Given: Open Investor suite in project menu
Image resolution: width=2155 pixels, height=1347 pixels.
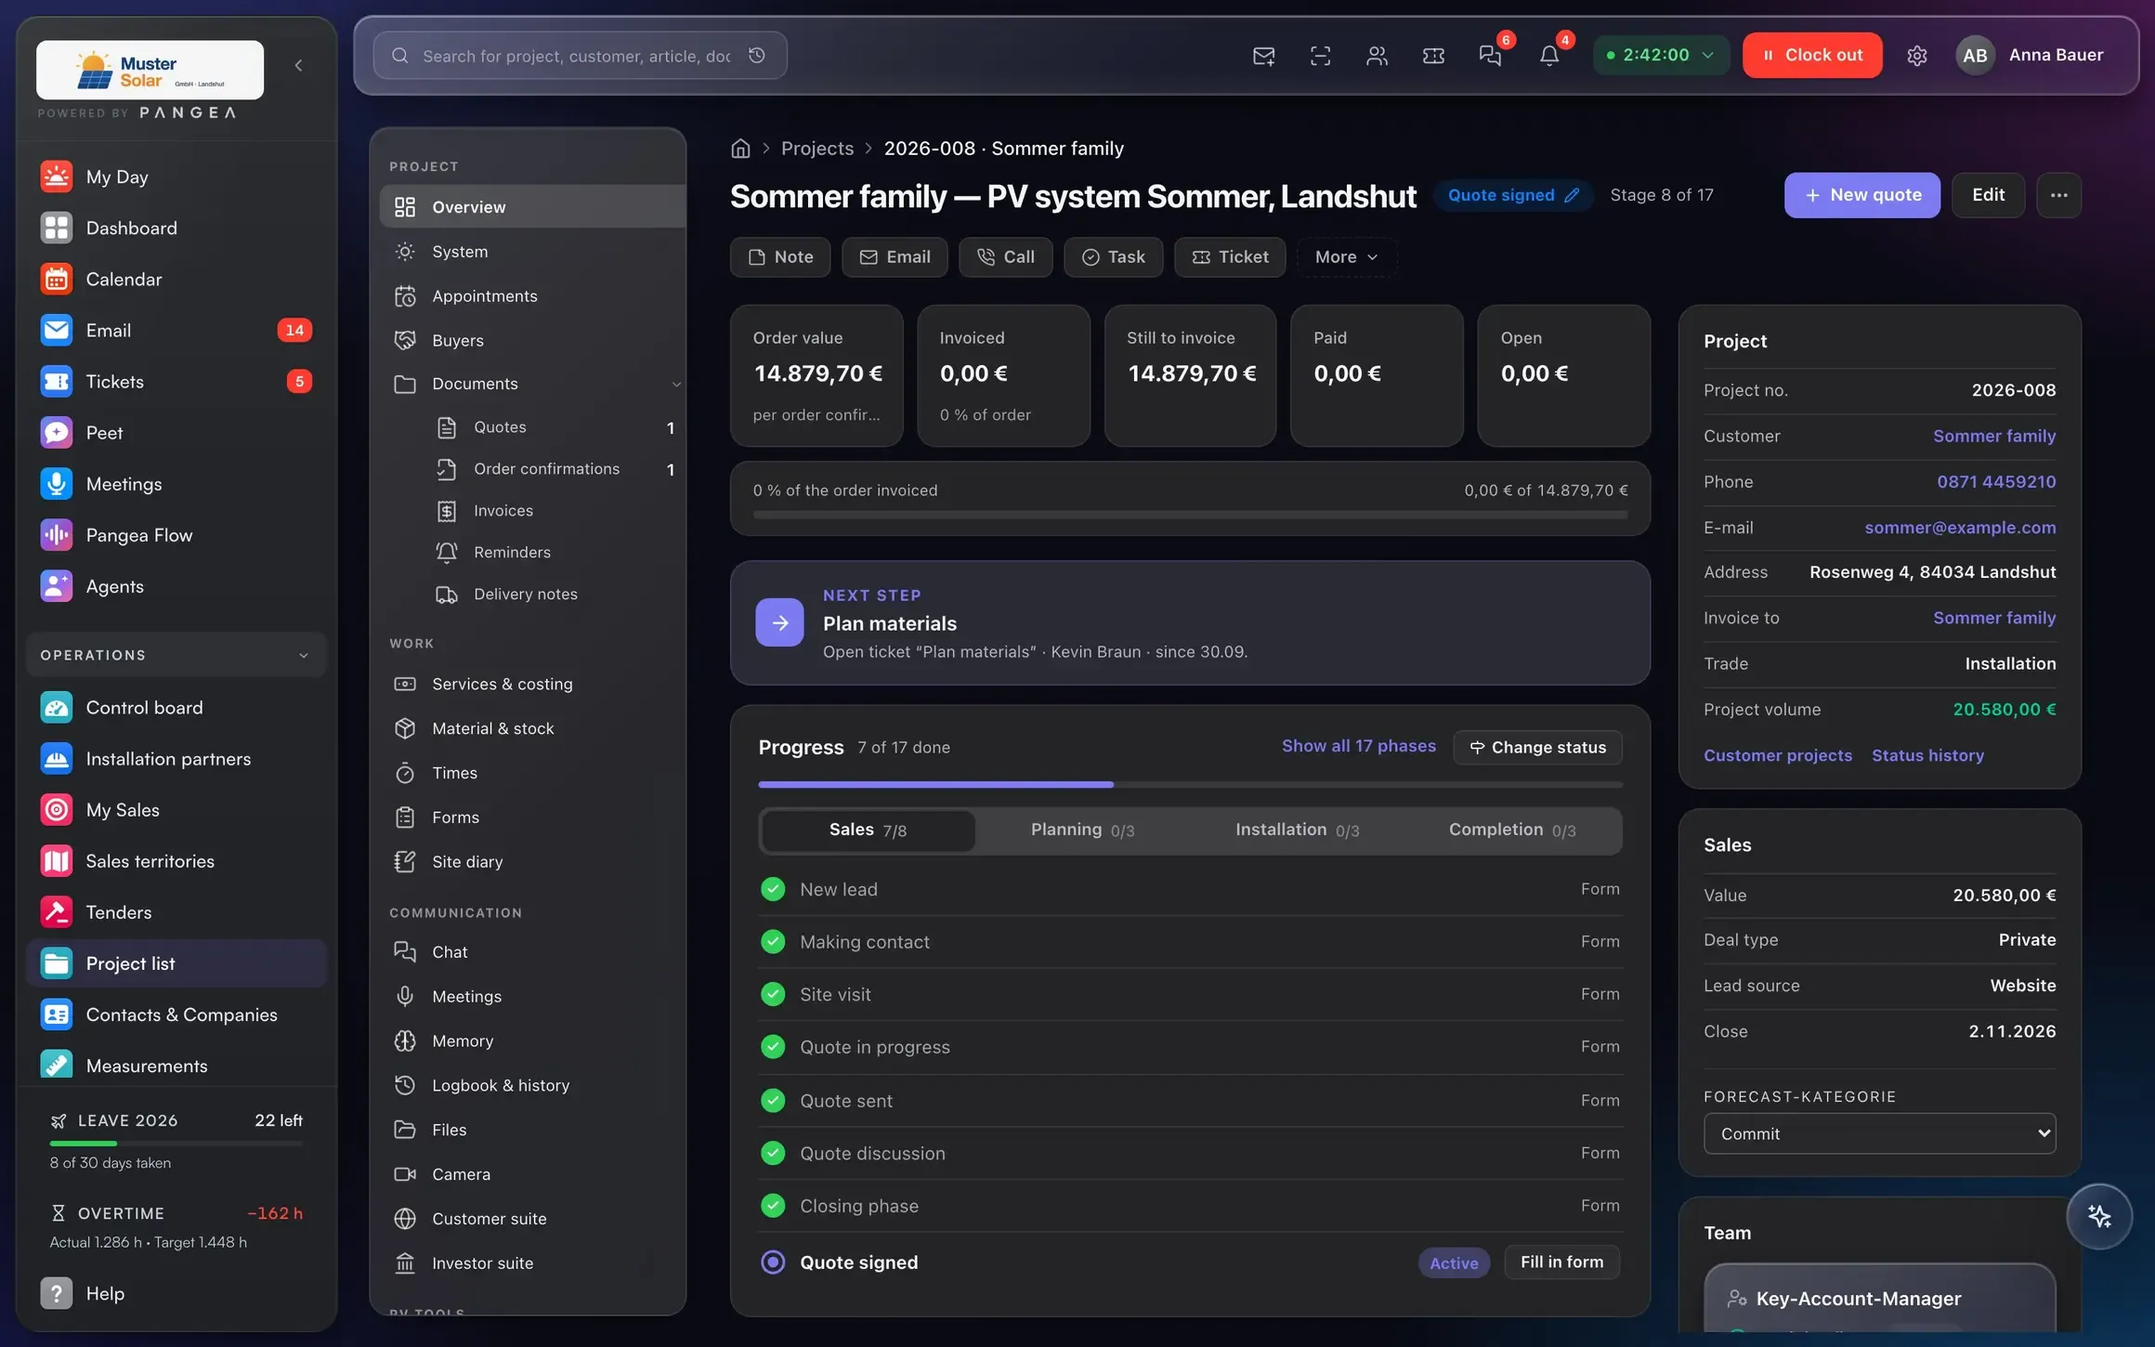Looking at the screenshot, I should [x=532, y=1263].
